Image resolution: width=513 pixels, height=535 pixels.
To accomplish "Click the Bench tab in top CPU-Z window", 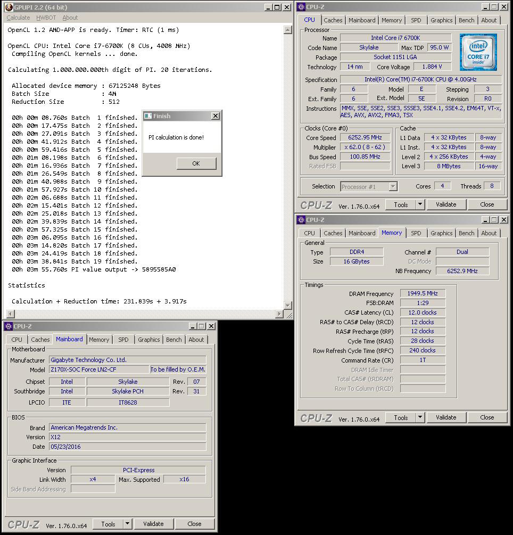I will click(466, 20).
